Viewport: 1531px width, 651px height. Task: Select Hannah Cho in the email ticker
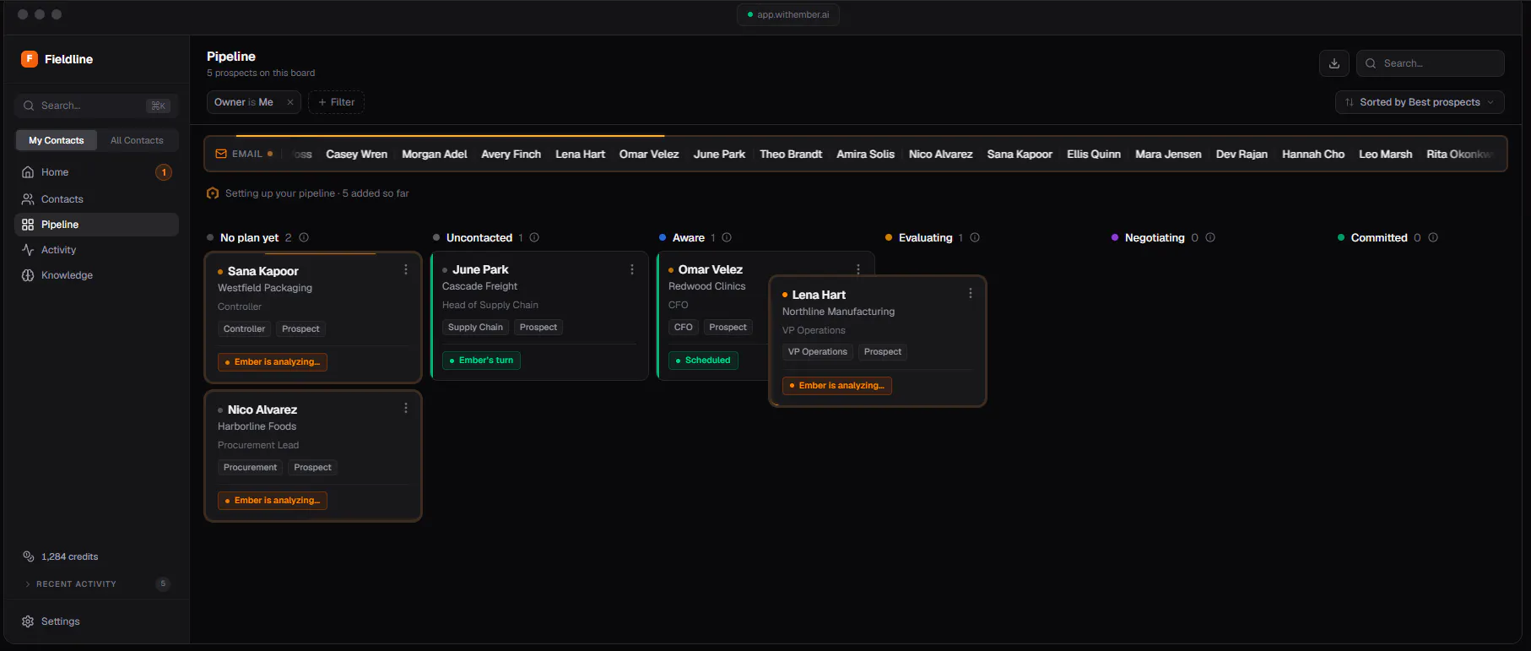pyautogui.click(x=1313, y=155)
